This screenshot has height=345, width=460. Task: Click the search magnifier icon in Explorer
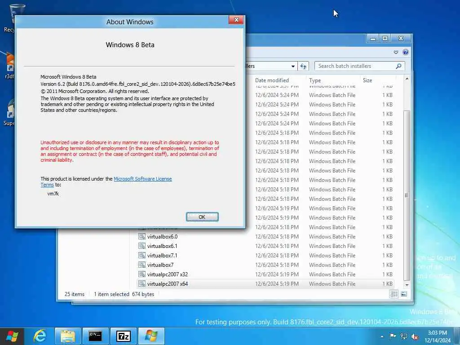[x=398, y=66]
